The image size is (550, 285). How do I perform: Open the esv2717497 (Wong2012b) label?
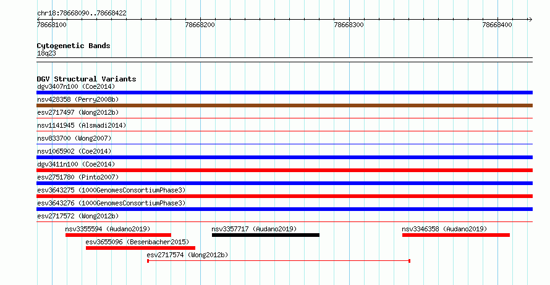78,112
